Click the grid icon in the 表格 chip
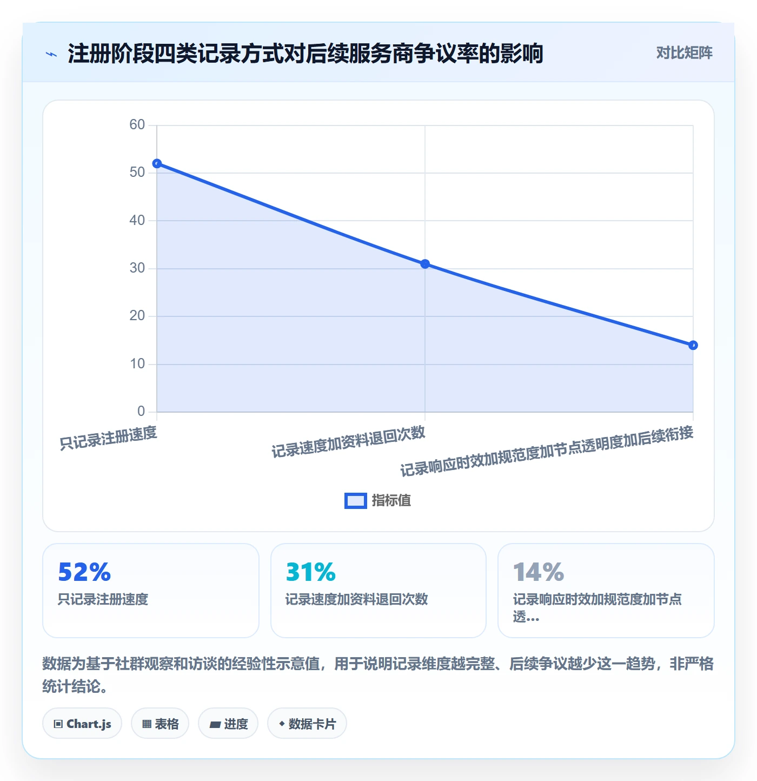 coord(147,724)
